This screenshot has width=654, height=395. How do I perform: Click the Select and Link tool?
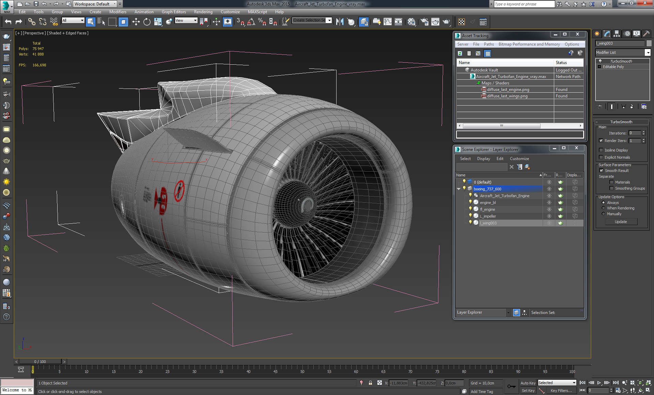coord(32,22)
